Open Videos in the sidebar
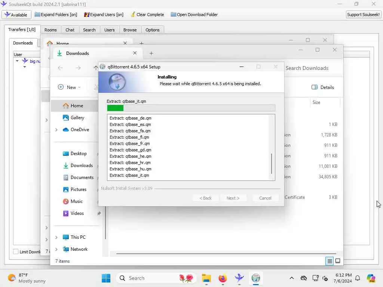This screenshot has height=287, width=383. [x=77, y=213]
